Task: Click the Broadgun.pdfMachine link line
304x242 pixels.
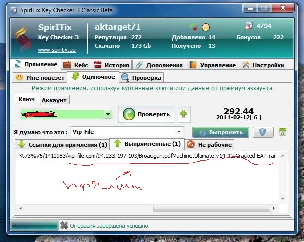Action: pyautogui.click(x=147, y=156)
